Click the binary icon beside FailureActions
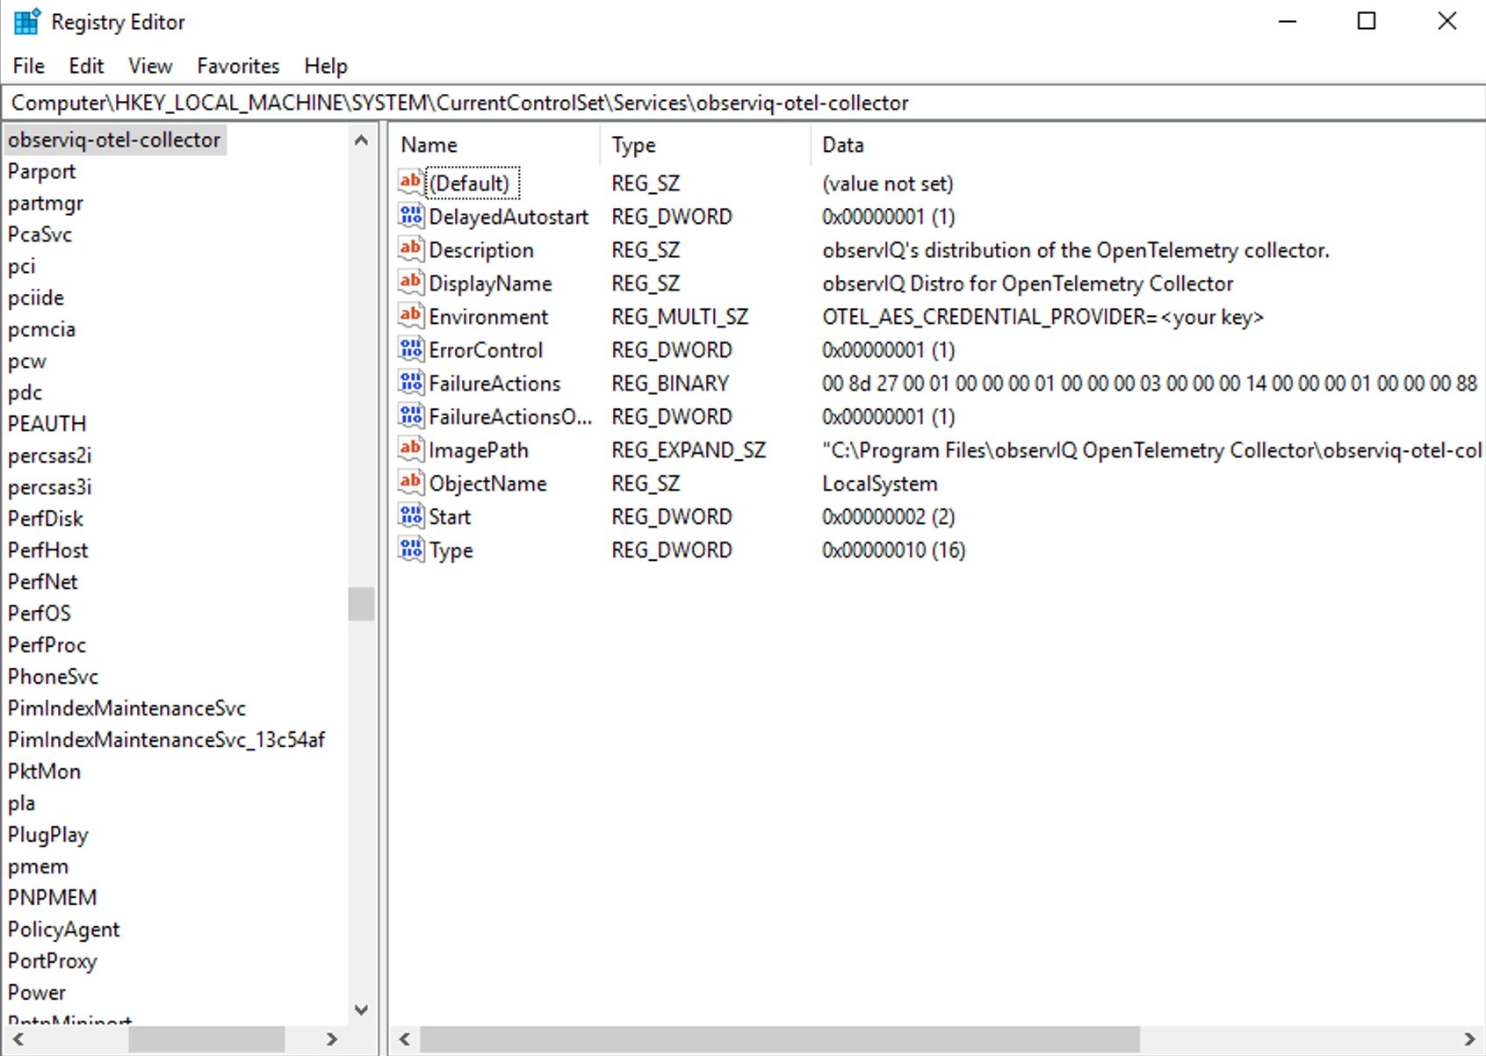The width and height of the screenshot is (1486, 1056). pyautogui.click(x=409, y=383)
